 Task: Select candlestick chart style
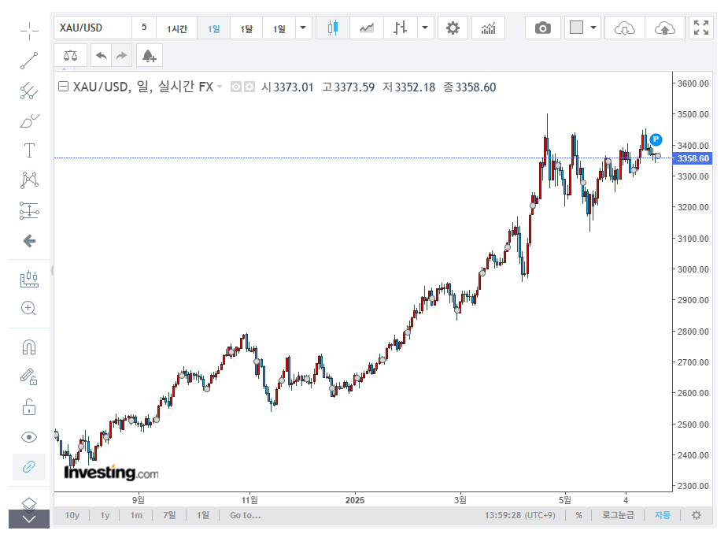[x=333, y=28]
